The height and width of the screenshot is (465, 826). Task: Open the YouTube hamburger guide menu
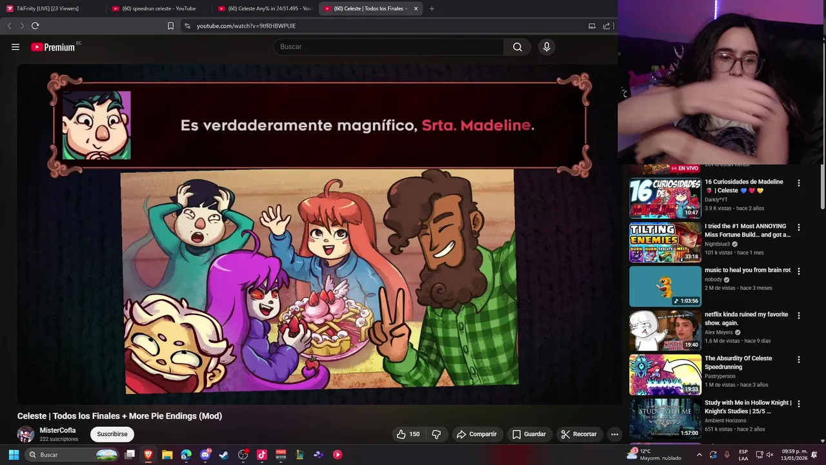[x=15, y=46]
